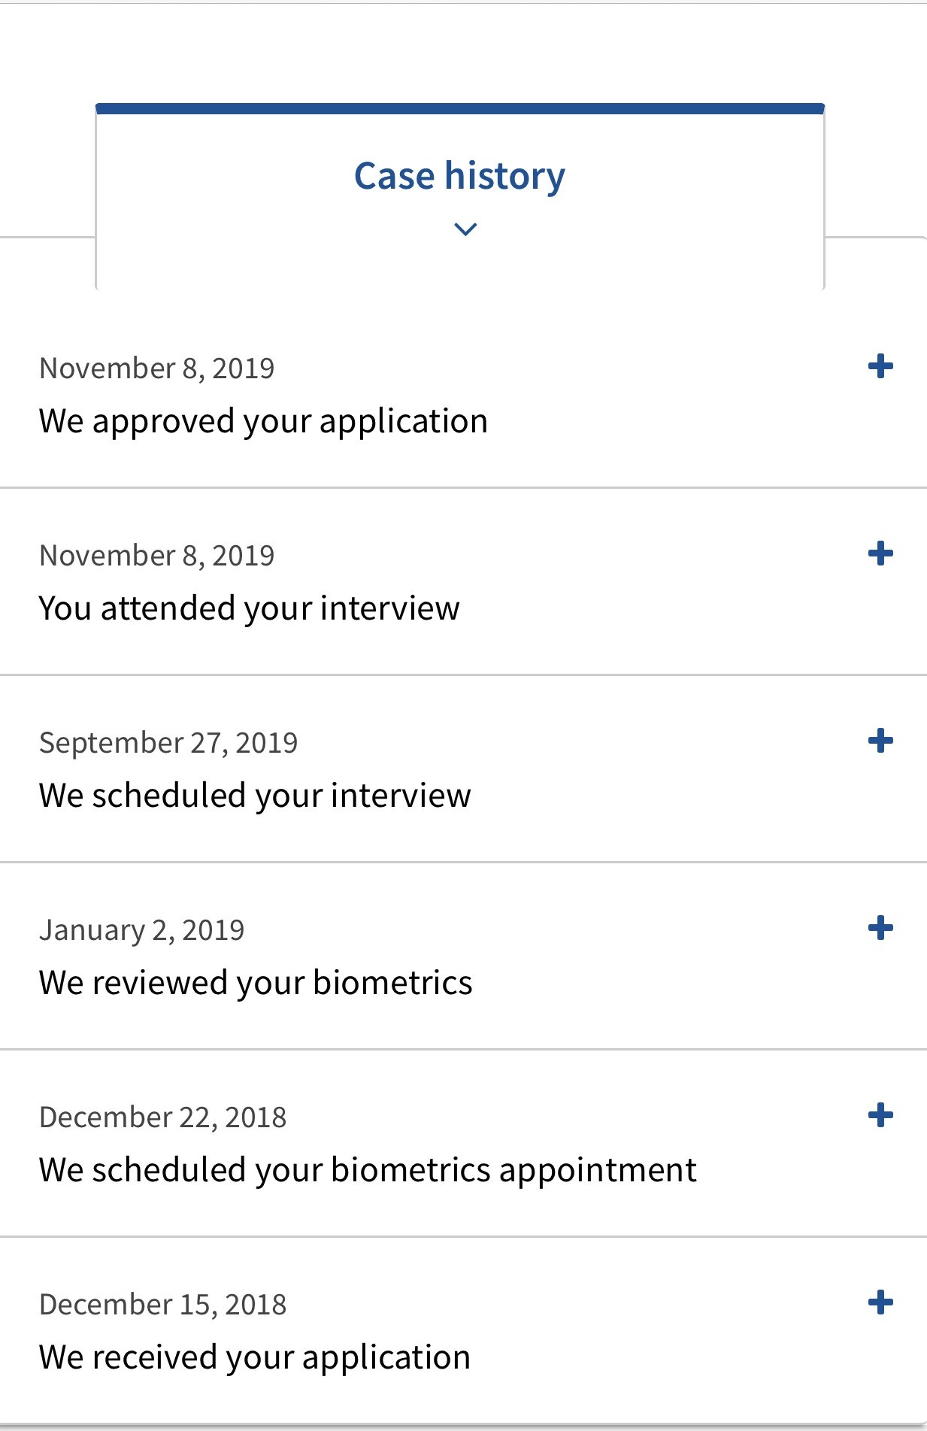The width and height of the screenshot is (927, 1431).
Task: Select 'You attended your interview' entry text
Action: (x=249, y=608)
